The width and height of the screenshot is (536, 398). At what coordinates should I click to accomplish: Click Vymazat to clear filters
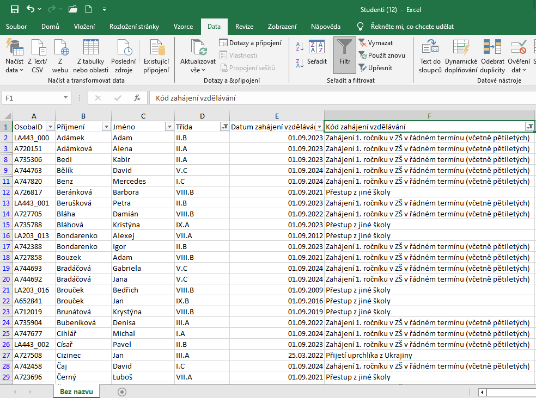tap(375, 43)
